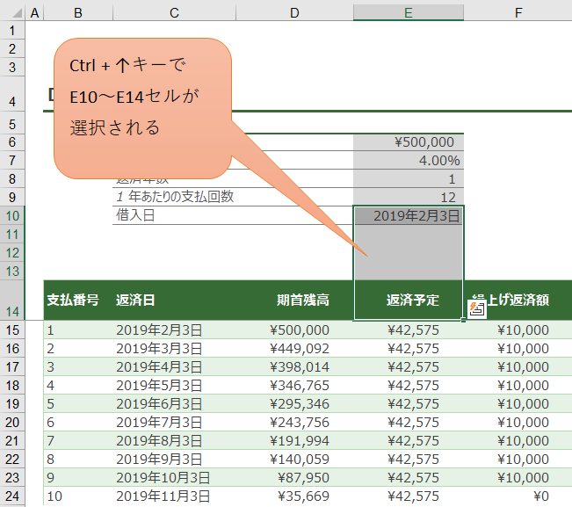Click the 2019年10月3日 date cell
The image size is (572, 507).
[x=174, y=477]
